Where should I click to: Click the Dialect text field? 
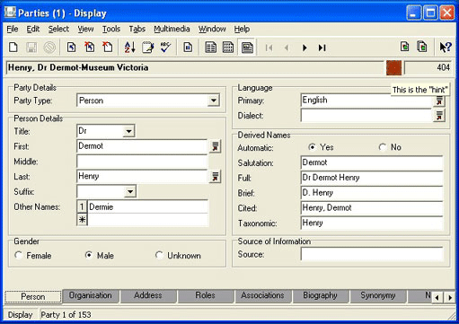[x=366, y=116]
